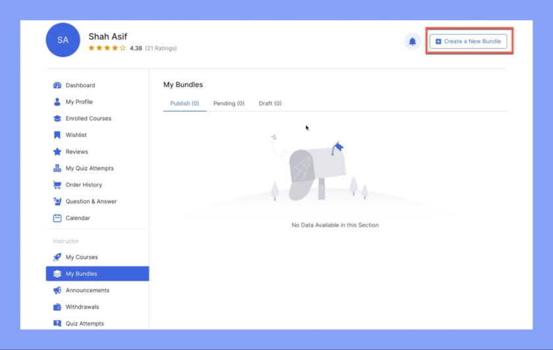The height and width of the screenshot is (350, 553).
Task: Click the star rating under Shah Asif
Action: (x=107, y=48)
